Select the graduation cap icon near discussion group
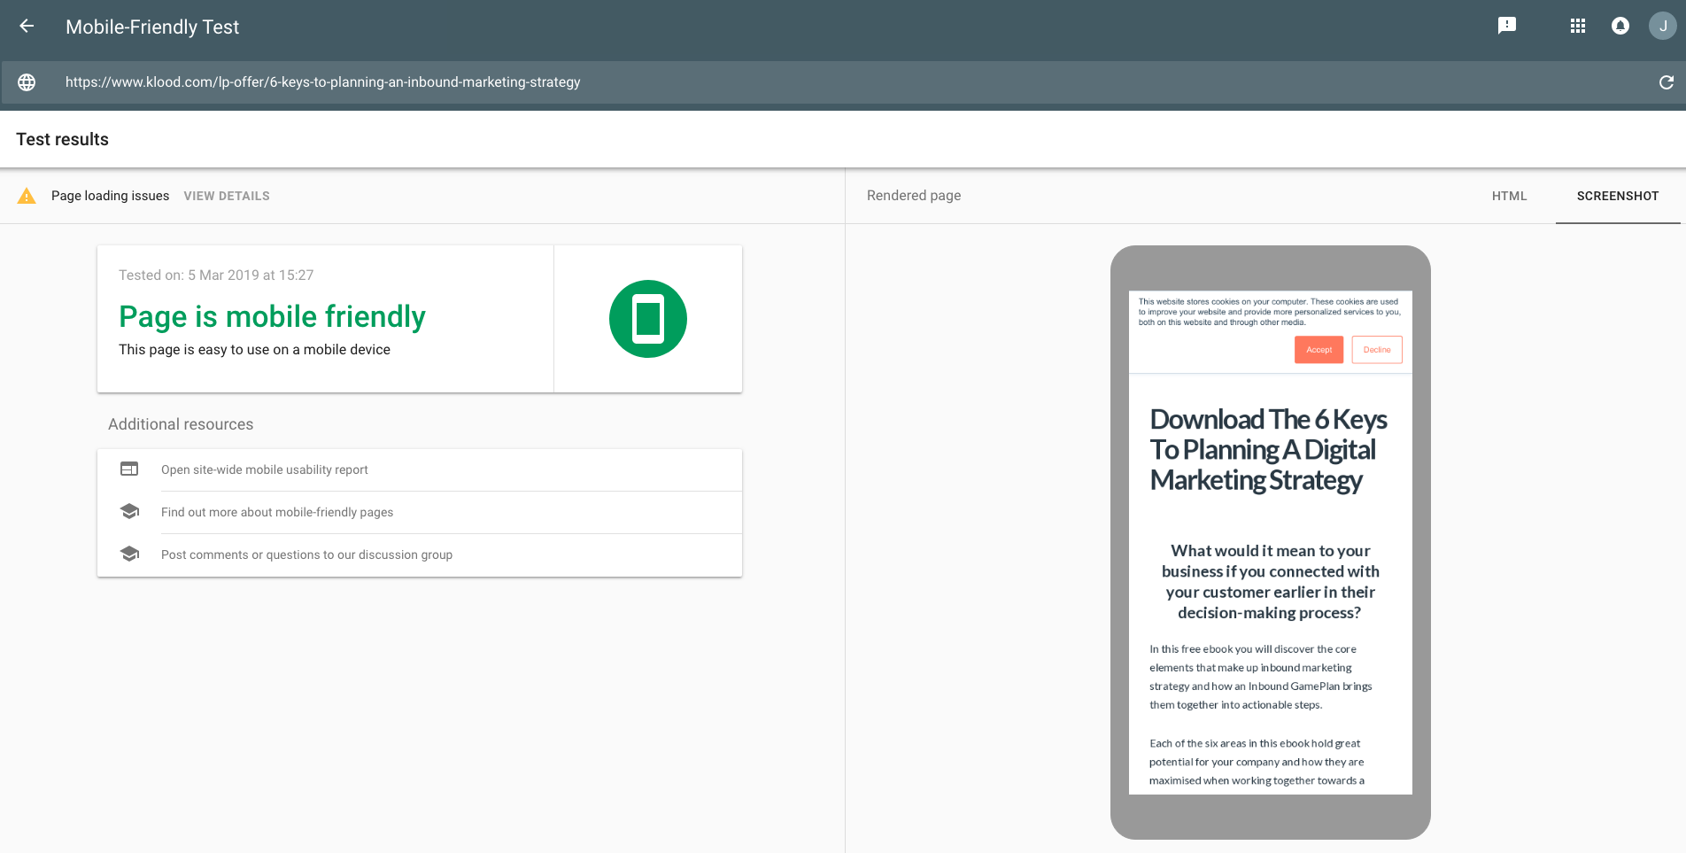Image resolution: width=1686 pixels, height=853 pixels. tap(129, 554)
